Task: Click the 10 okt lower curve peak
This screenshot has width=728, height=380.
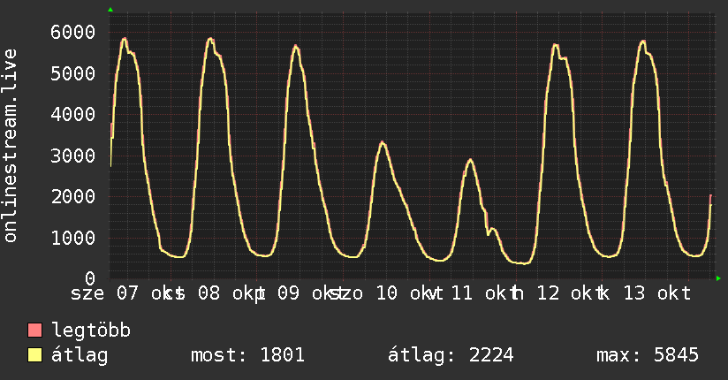Action: coord(382,142)
